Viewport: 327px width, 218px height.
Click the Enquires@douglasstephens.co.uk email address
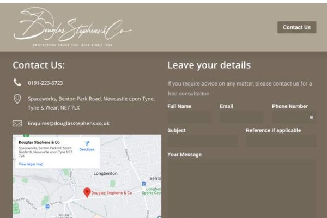(69, 123)
